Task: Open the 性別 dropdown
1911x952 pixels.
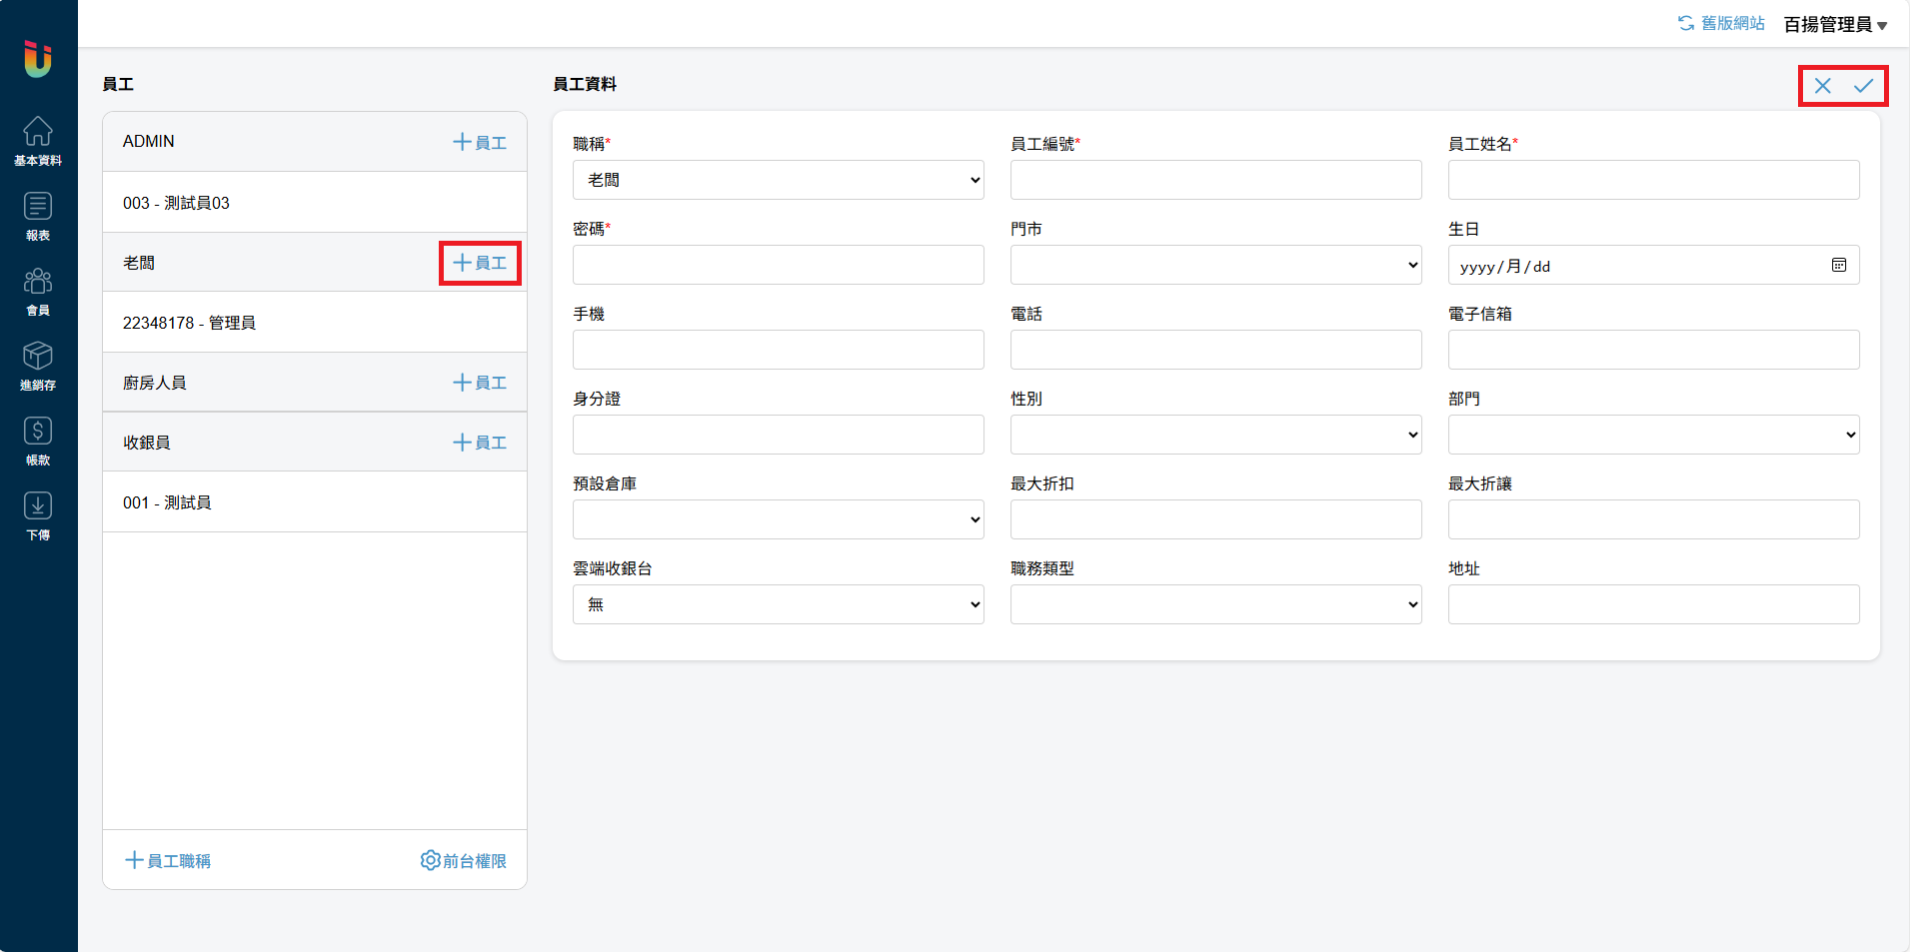Action: 1215,435
